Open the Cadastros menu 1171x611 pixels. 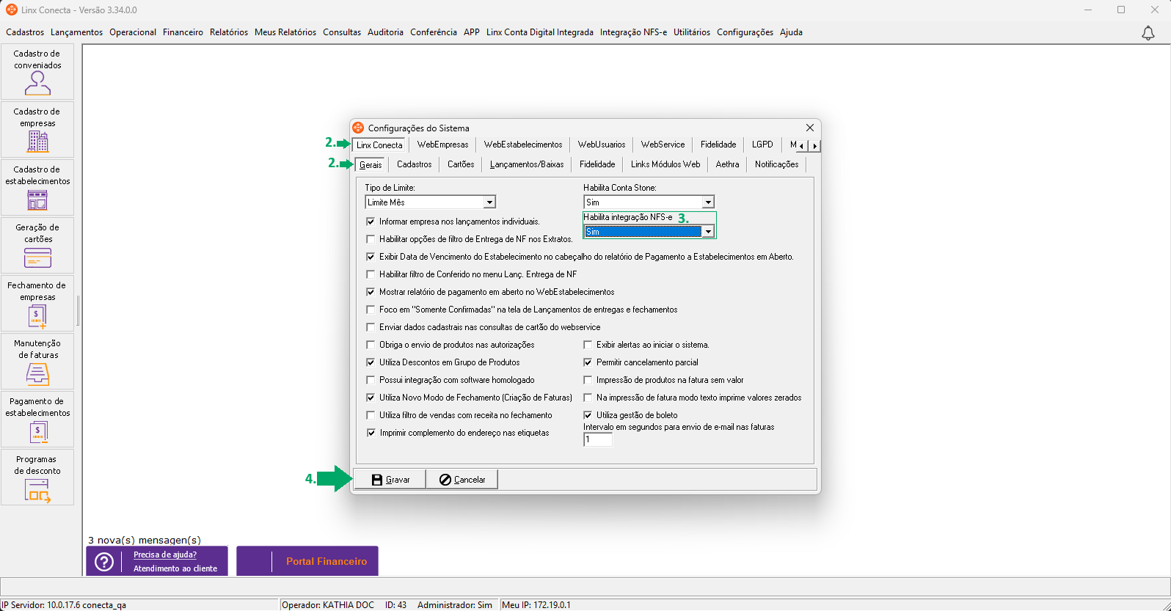tap(25, 32)
